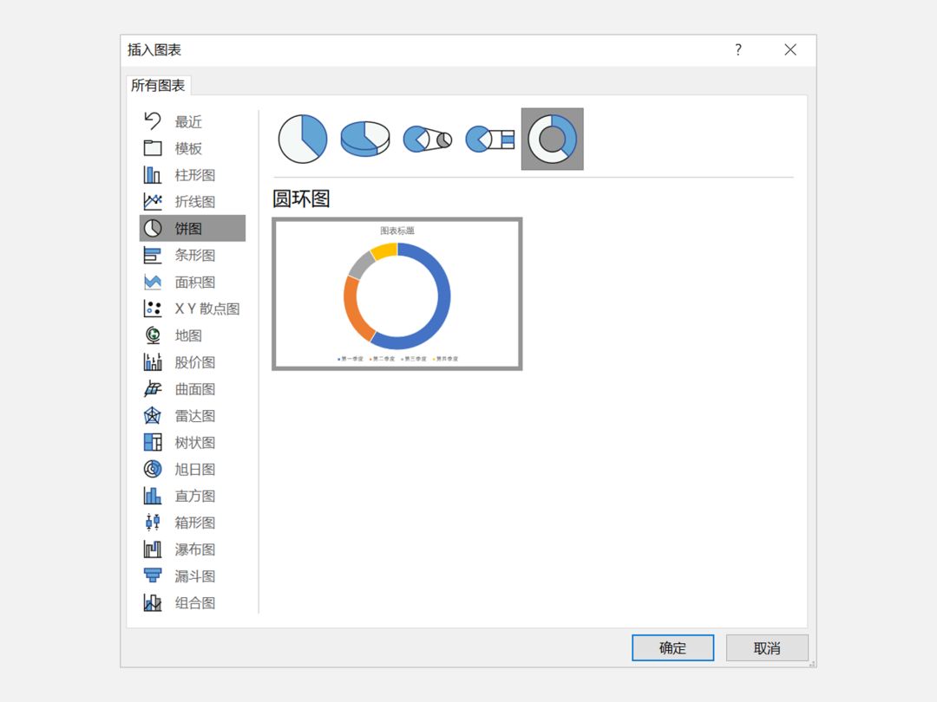Open dialog help with the question mark
The width and height of the screenshot is (937, 702).
coord(738,49)
